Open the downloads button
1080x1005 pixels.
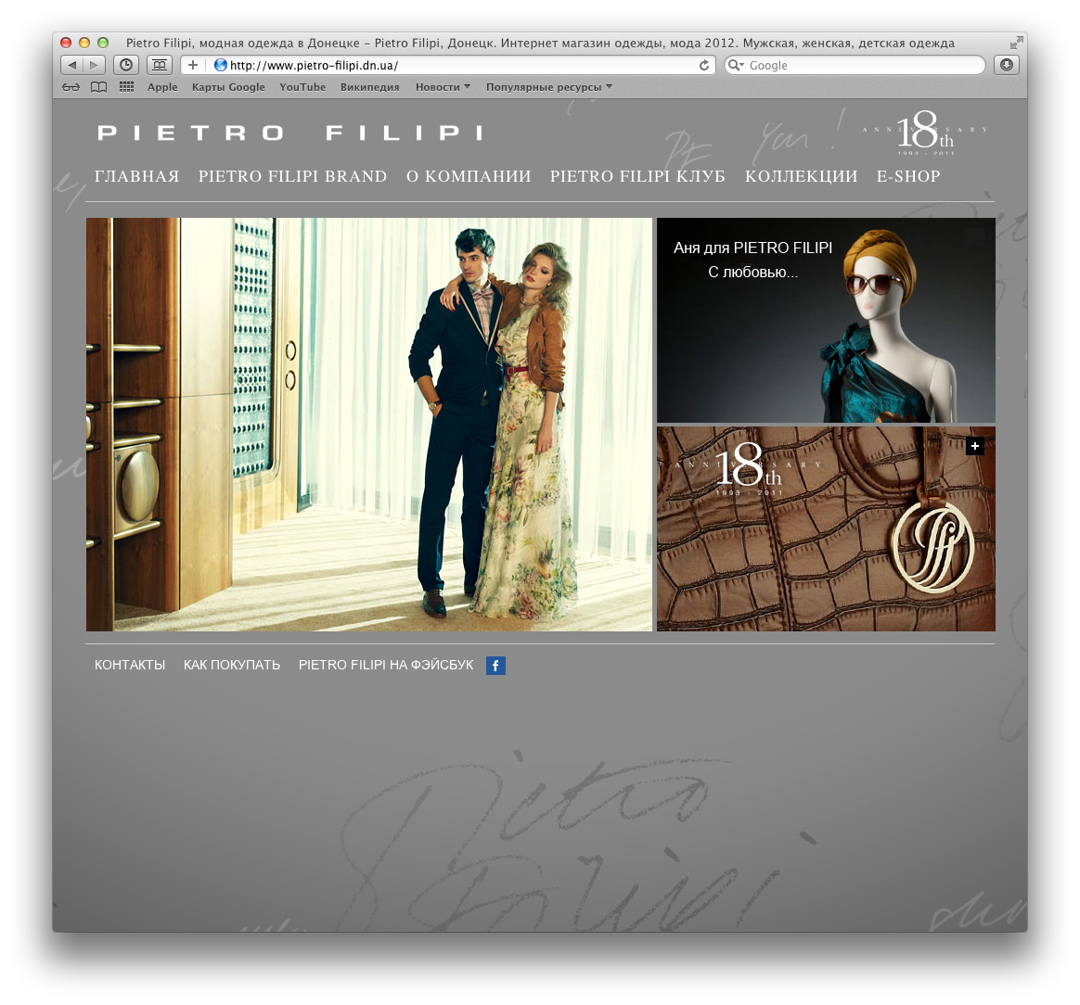(1007, 66)
